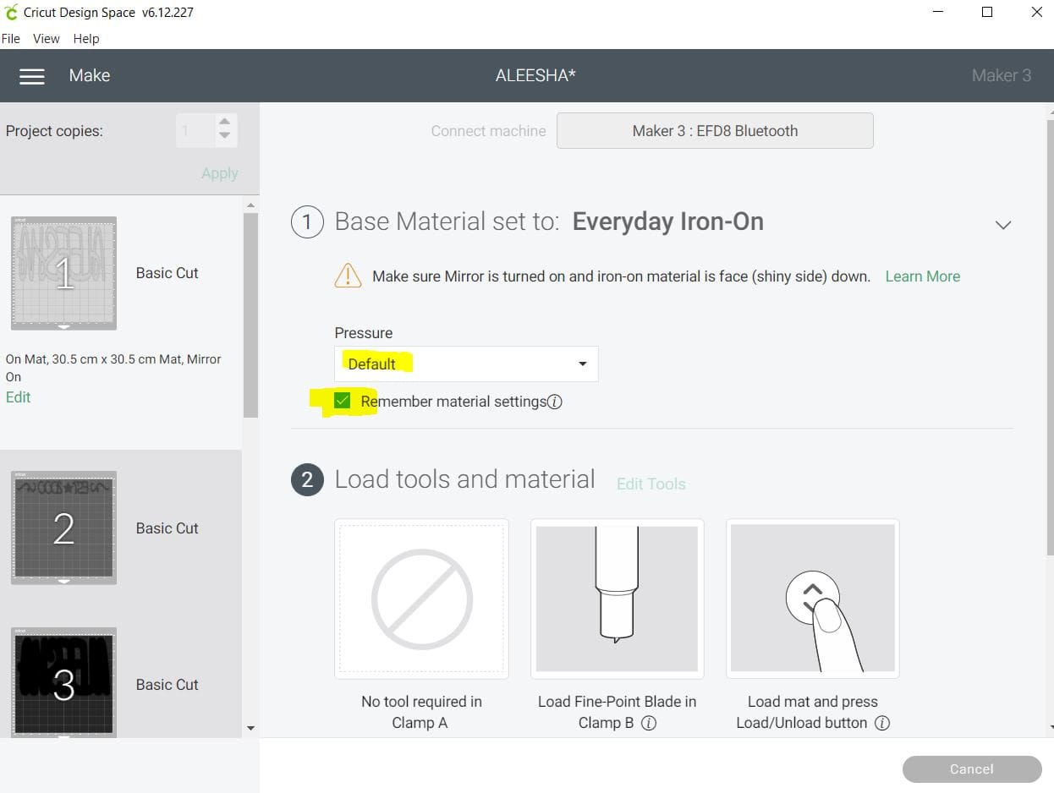Viewport: 1054px width, 793px height.
Task: Click the Everyday Iron-On material name
Action: click(668, 222)
